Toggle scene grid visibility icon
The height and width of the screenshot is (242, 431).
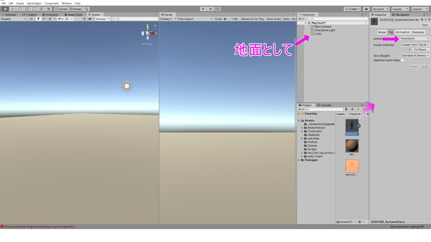(x=67, y=19)
